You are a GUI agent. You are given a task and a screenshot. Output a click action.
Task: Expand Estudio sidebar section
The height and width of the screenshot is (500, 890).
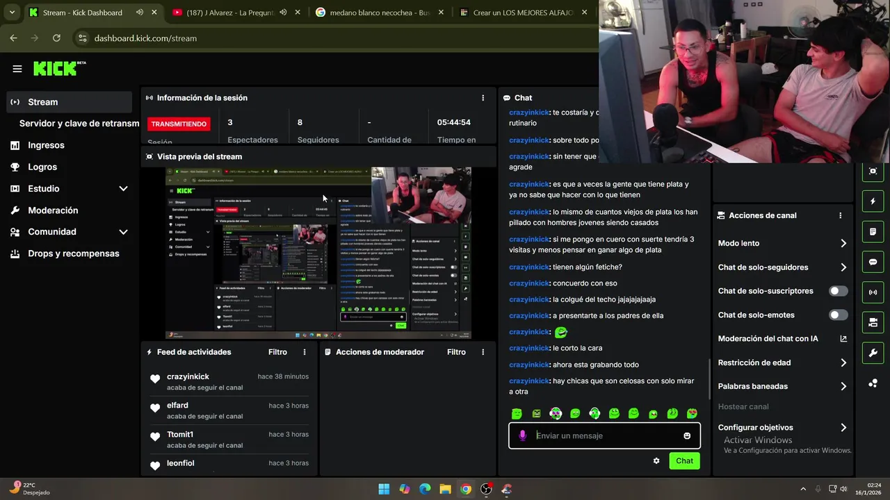coord(123,189)
